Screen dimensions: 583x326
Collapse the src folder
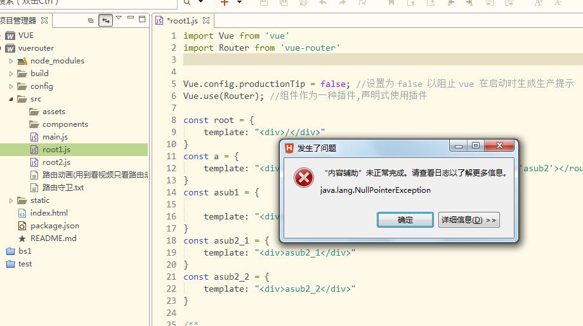click(x=11, y=99)
